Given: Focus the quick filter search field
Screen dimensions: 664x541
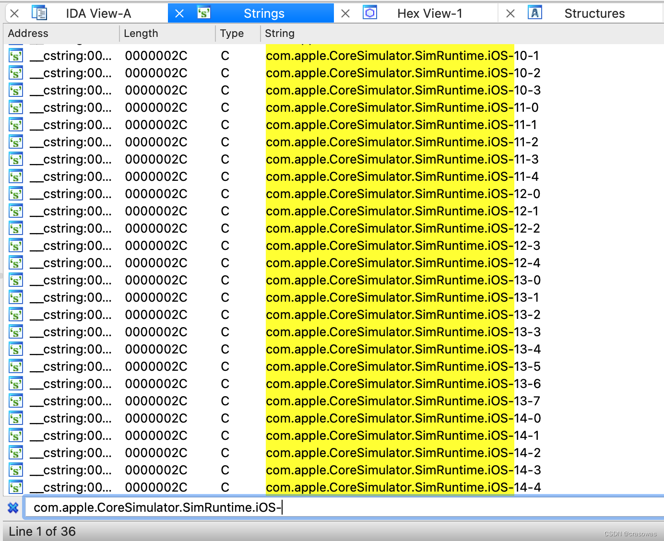Looking at the screenshot, I should (x=344, y=507).
